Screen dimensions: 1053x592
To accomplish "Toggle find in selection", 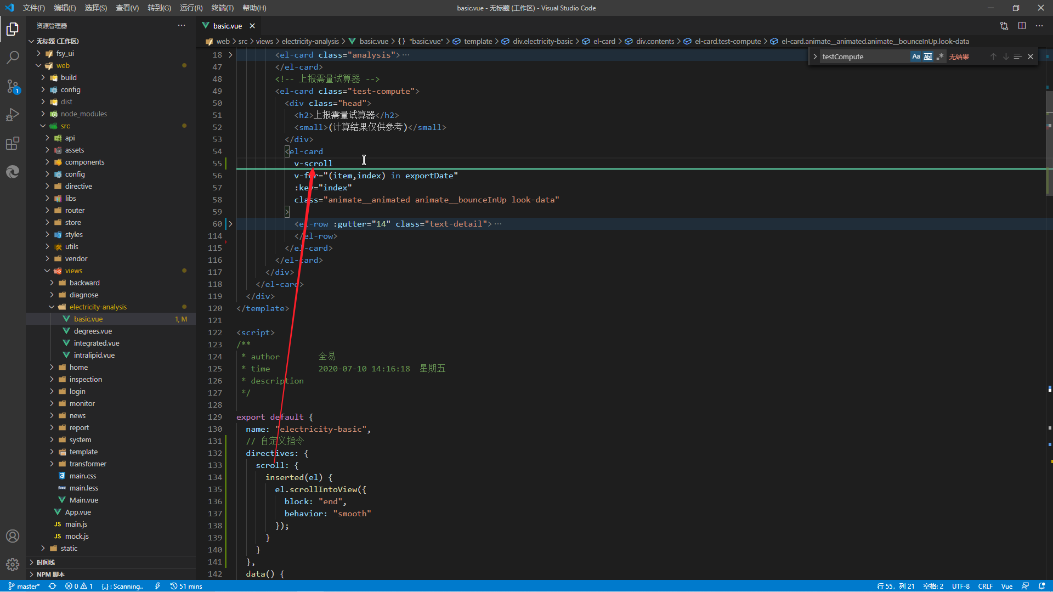I will coord(1018,57).
